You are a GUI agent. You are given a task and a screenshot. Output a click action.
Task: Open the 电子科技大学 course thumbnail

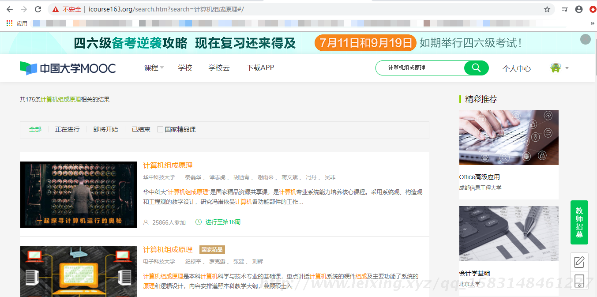click(x=79, y=271)
